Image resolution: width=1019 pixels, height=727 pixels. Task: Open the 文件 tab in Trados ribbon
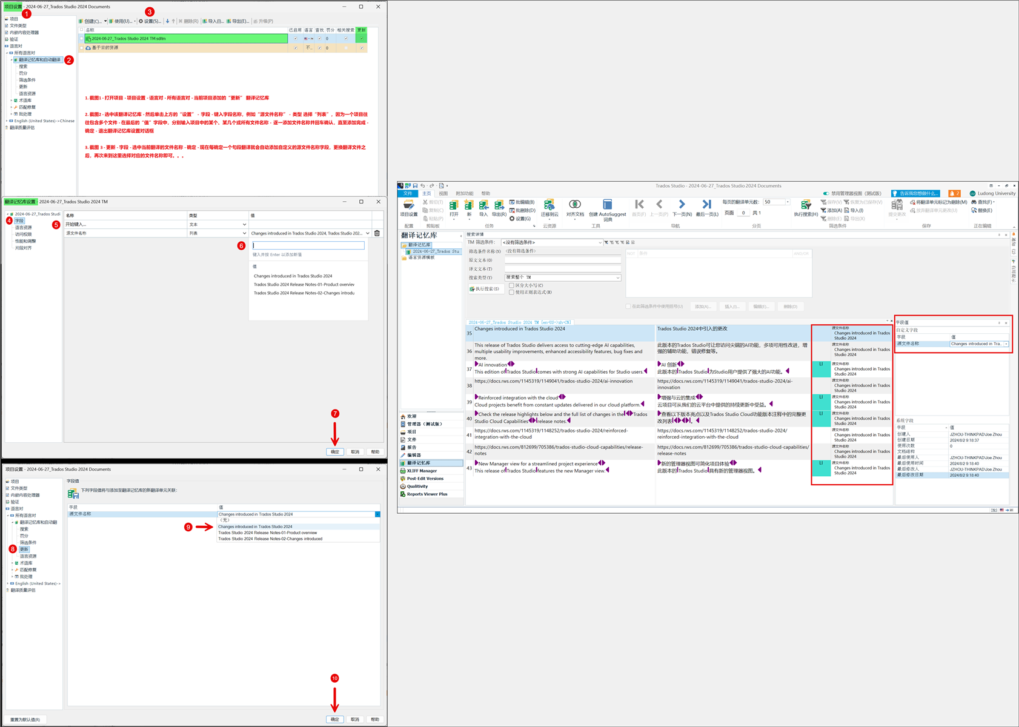[x=408, y=193]
